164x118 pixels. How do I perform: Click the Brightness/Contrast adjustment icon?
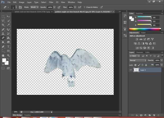[137, 39]
